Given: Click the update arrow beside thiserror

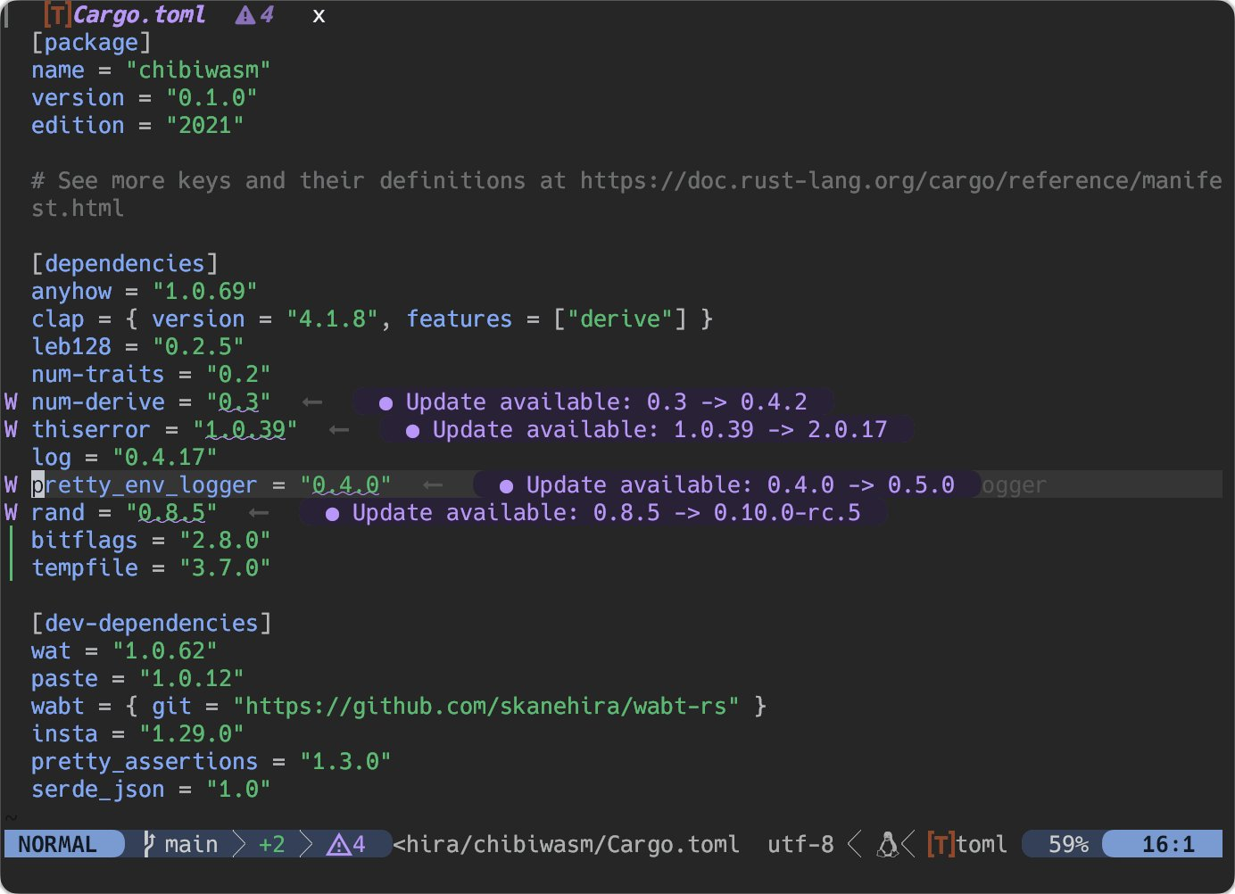Looking at the screenshot, I should [337, 429].
